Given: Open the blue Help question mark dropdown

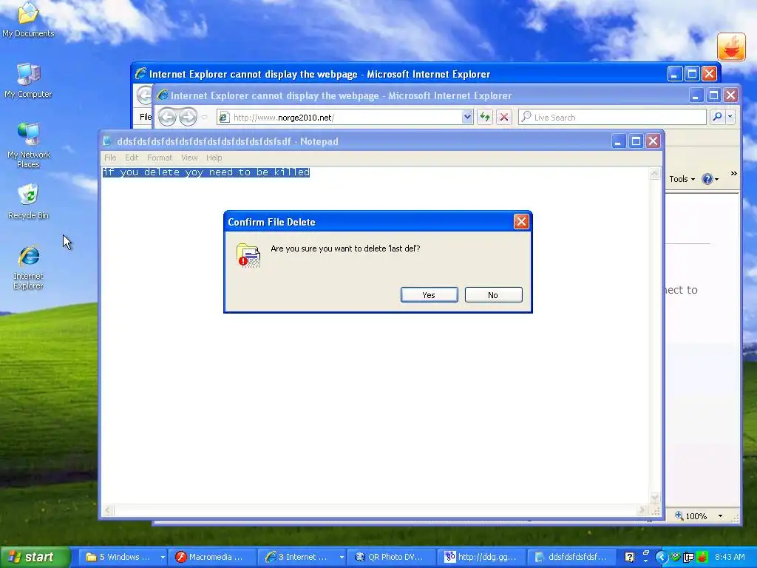Looking at the screenshot, I should 710,179.
